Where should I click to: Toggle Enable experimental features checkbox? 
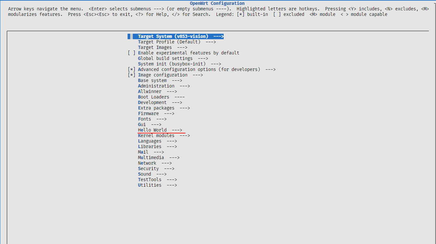(131, 53)
